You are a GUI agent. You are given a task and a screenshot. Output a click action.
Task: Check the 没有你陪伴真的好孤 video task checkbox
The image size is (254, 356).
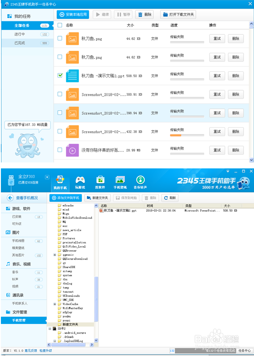59,150
